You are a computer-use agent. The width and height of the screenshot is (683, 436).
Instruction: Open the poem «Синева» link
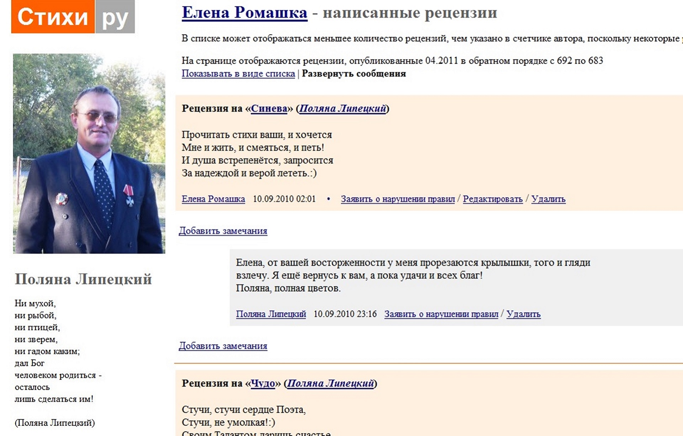point(269,109)
